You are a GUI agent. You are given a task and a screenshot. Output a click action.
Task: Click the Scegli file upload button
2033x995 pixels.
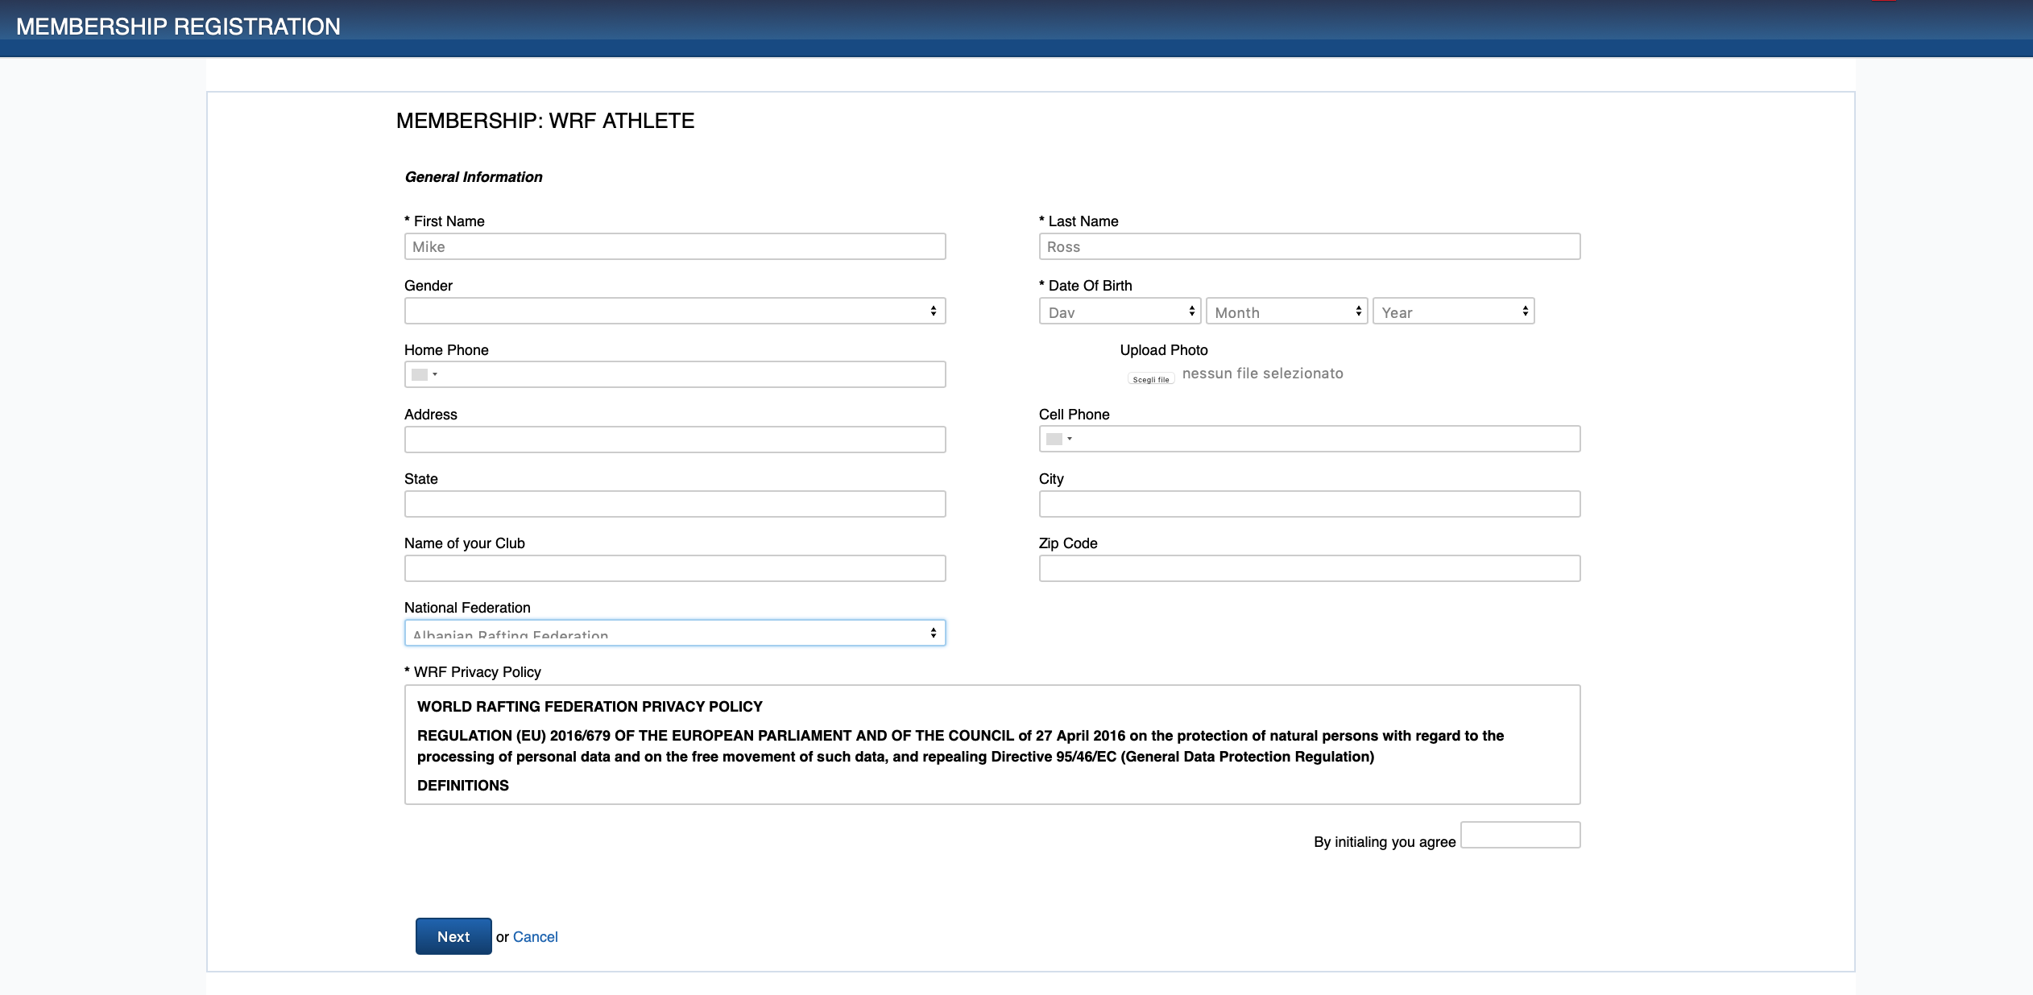pos(1150,379)
